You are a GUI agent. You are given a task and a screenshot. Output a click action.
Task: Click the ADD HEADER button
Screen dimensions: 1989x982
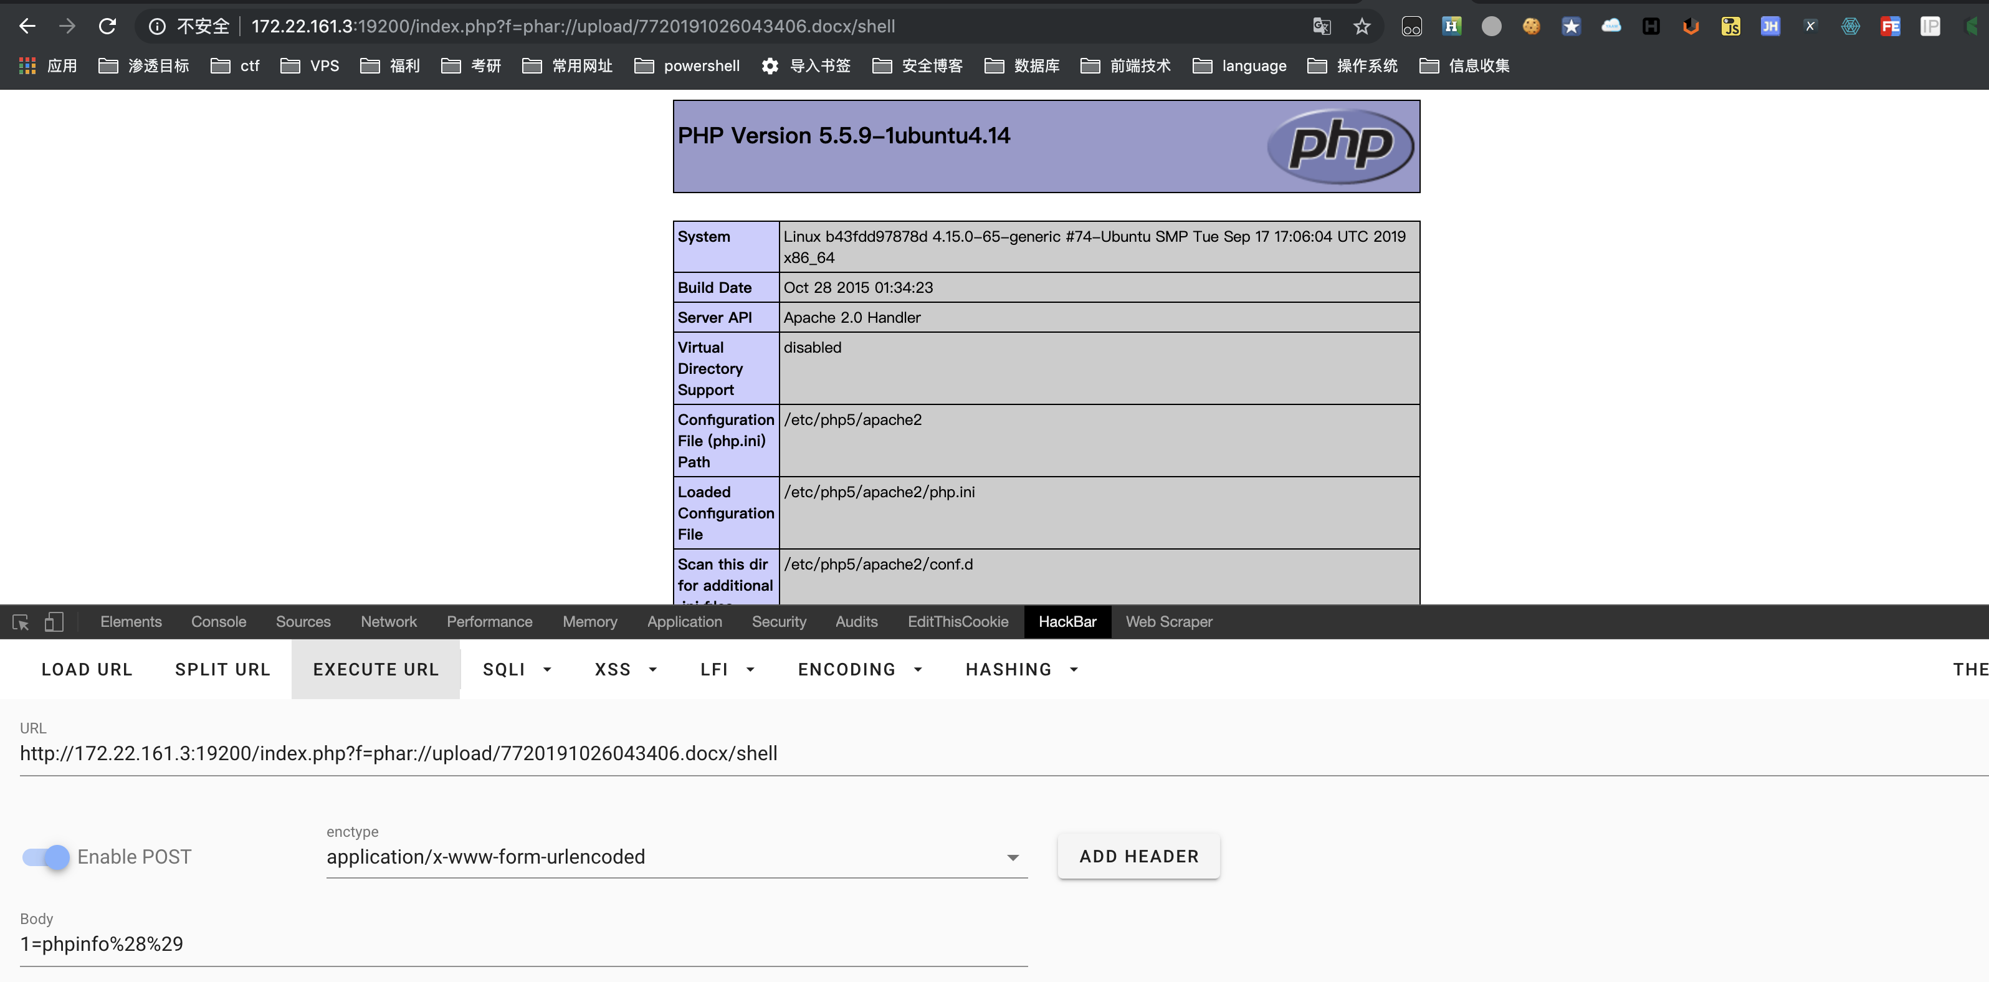(x=1138, y=856)
